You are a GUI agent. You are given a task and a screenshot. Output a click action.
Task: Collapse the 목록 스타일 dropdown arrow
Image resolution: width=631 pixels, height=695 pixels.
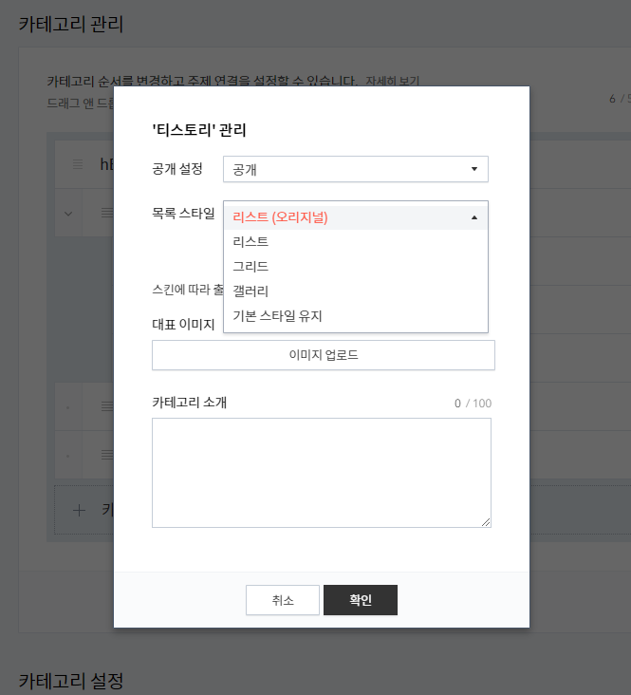pyautogui.click(x=474, y=217)
